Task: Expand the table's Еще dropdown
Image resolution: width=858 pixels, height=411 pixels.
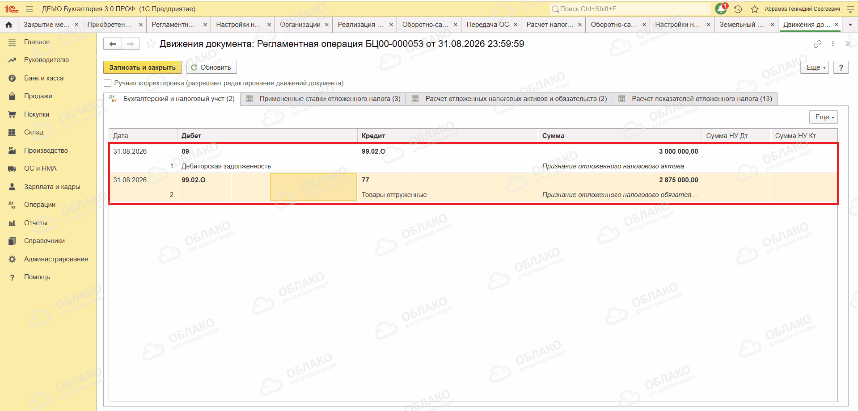Action: click(x=824, y=117)
